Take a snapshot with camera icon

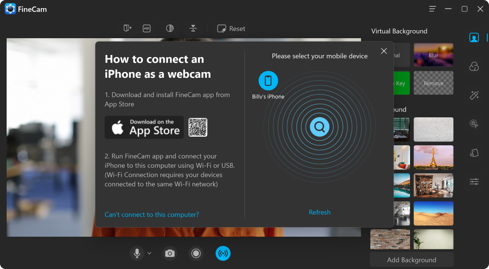170,253
